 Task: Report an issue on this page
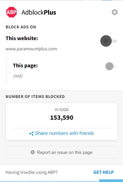pyautogui.click(x=61, y=152)
